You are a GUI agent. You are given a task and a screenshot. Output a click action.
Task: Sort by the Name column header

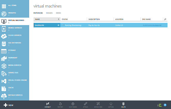(47, 19)
